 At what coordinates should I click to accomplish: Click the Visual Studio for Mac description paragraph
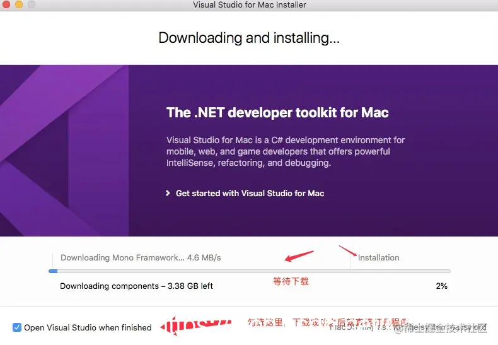(x=286, y=151)
